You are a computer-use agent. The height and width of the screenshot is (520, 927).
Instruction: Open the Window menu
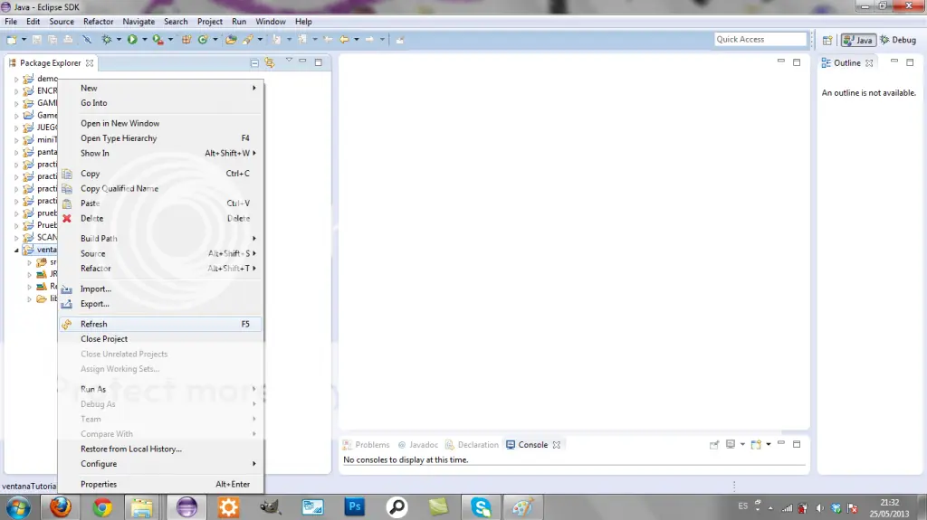270,22
